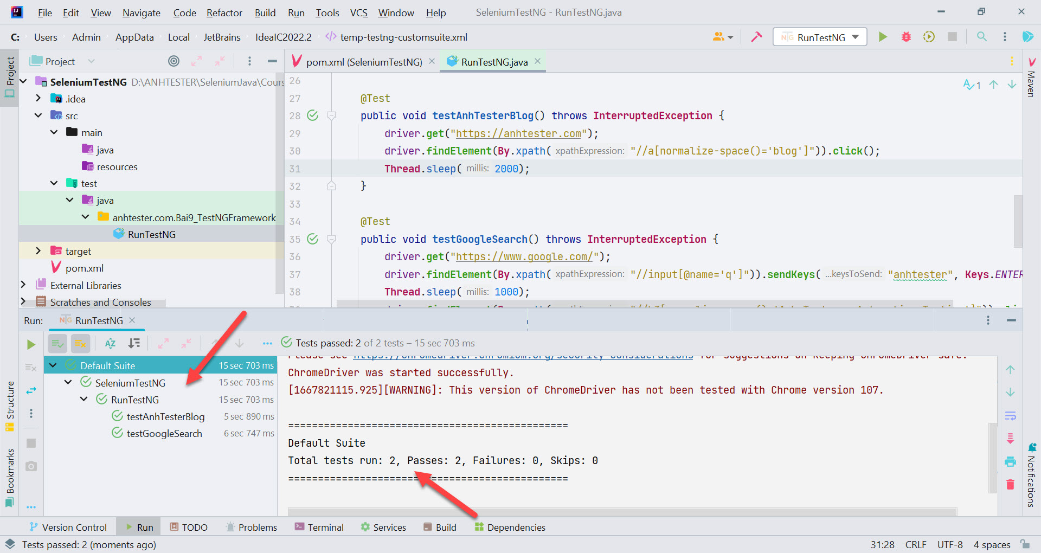Image resolution: width=1041 pixels, height=553 pixels.
Task: Expand all nodes in Project panel
Action: [x=197, y=61]
